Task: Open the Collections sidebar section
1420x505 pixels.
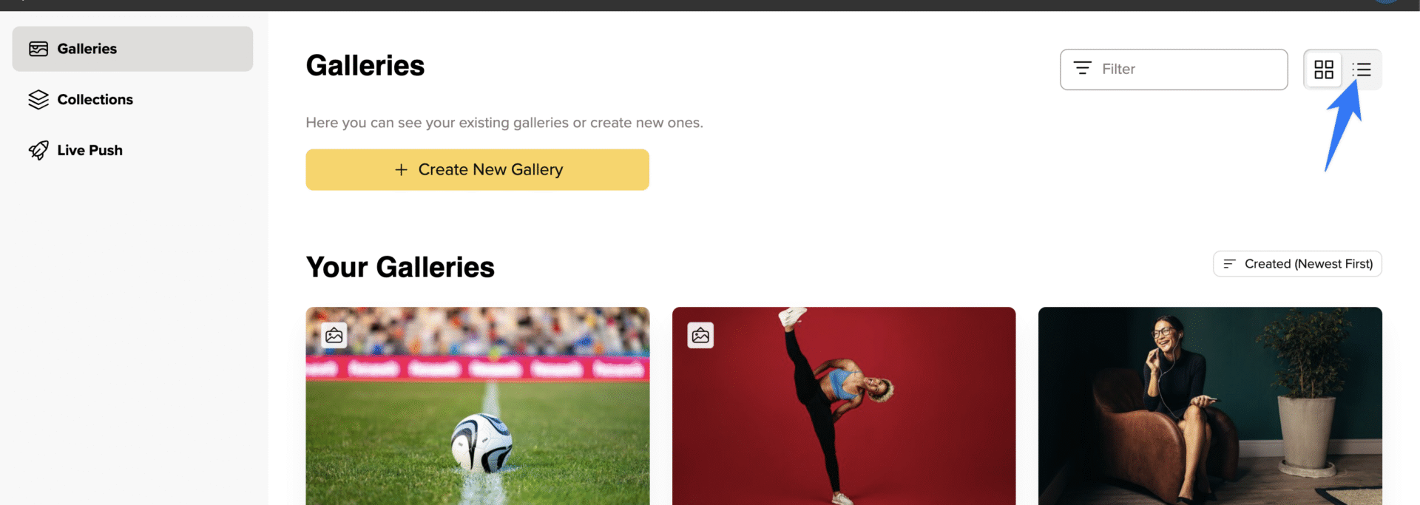Action: (132, 99)
